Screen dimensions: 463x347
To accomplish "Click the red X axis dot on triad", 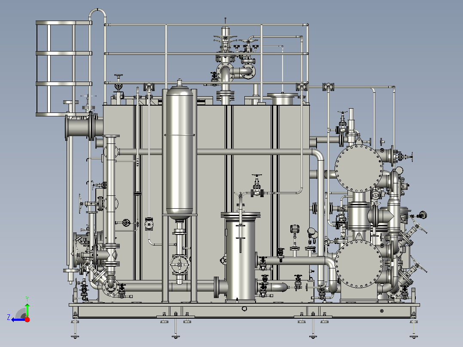I will 27,320.
